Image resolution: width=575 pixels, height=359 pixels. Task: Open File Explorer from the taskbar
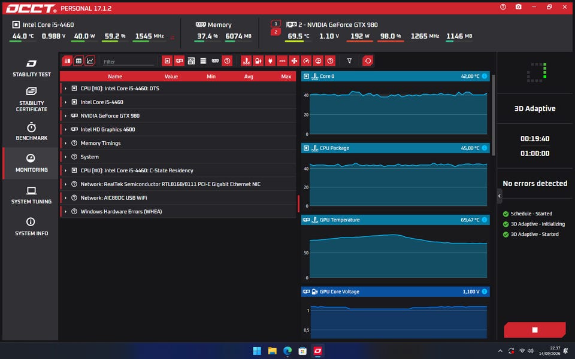pyautogui.click(x=273, y=351)
